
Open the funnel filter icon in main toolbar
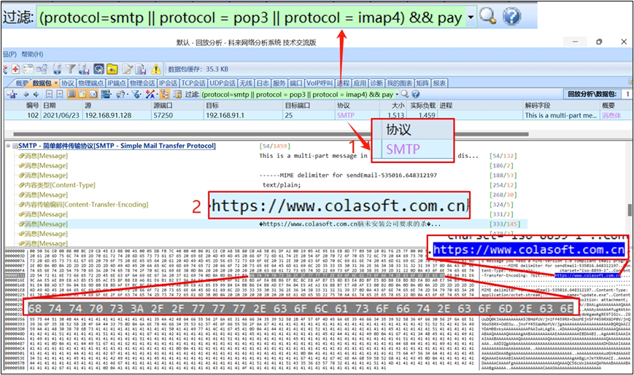click(70, 68)
